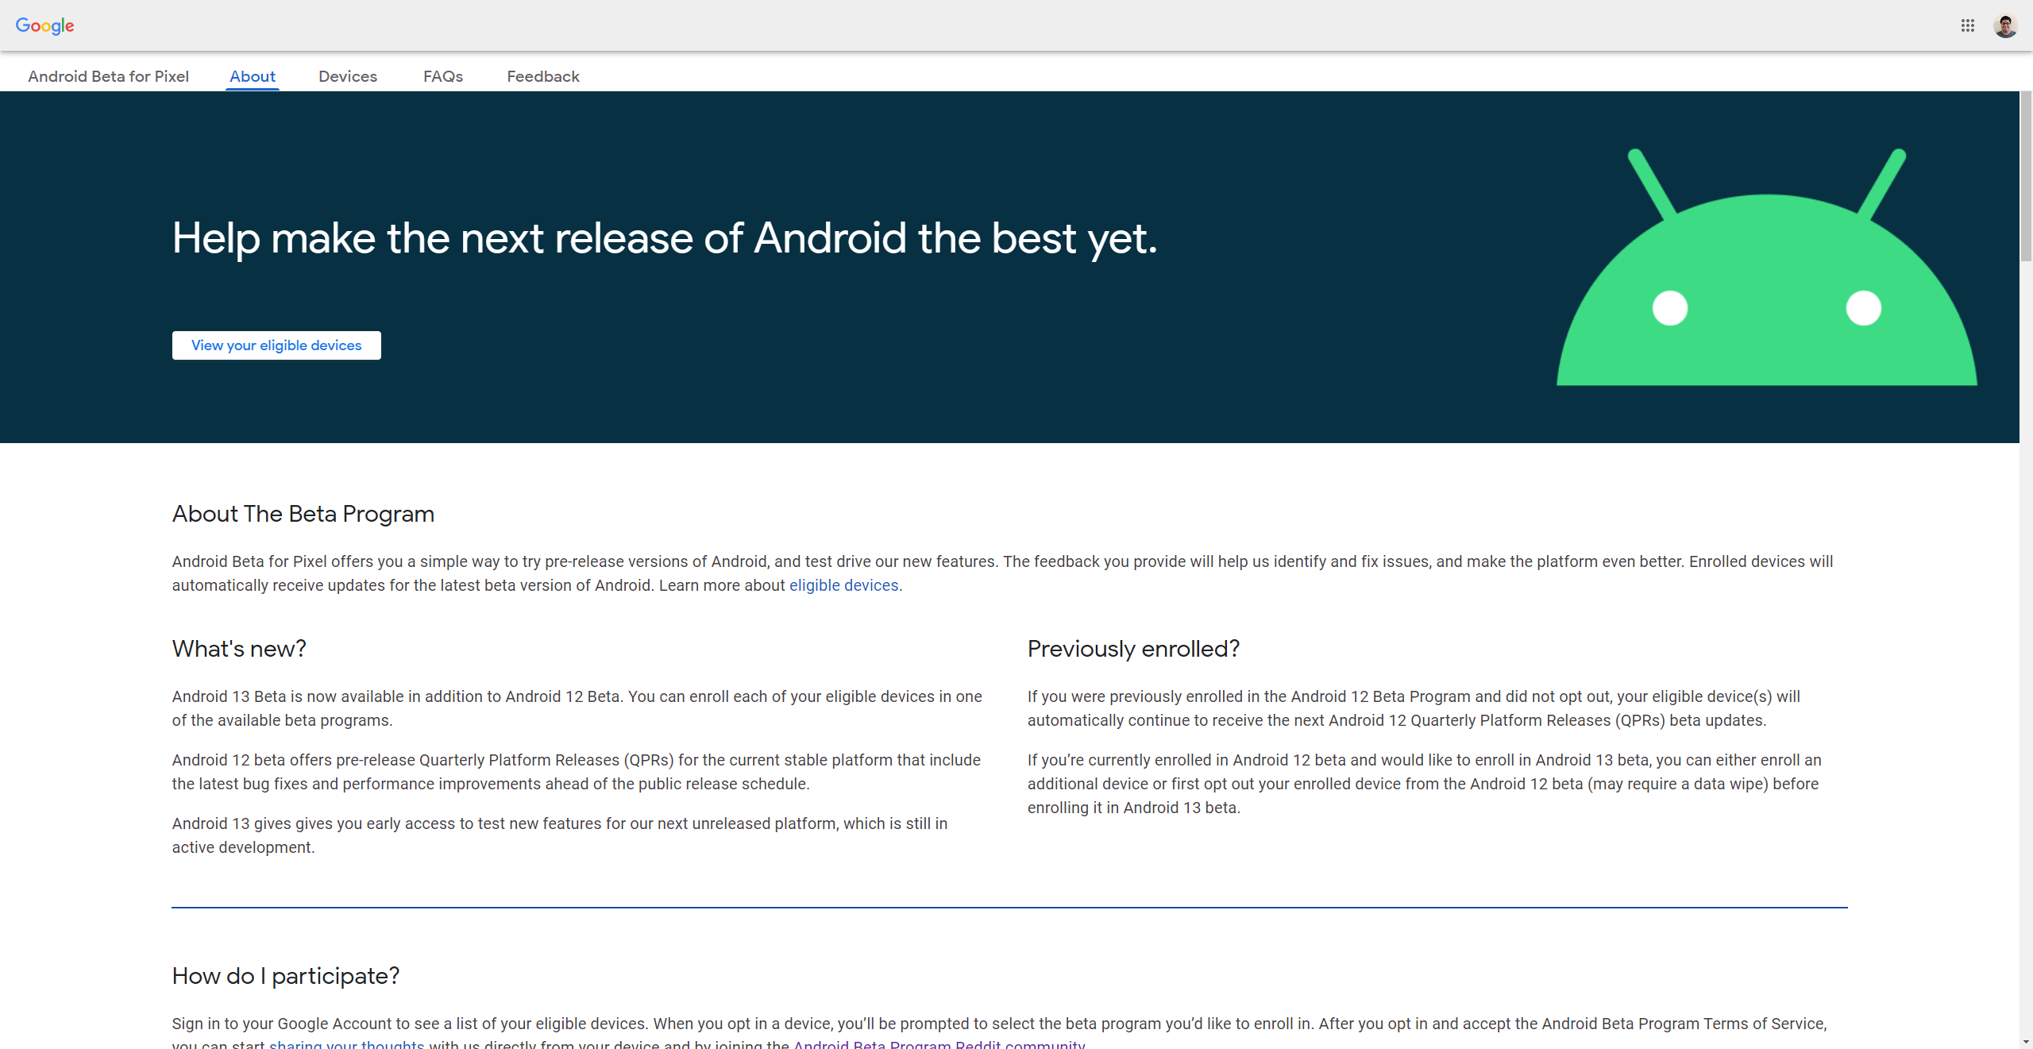Open the Devices tab
The width and height of the screenshot is (2033, 1049).
tap(348, 76)
